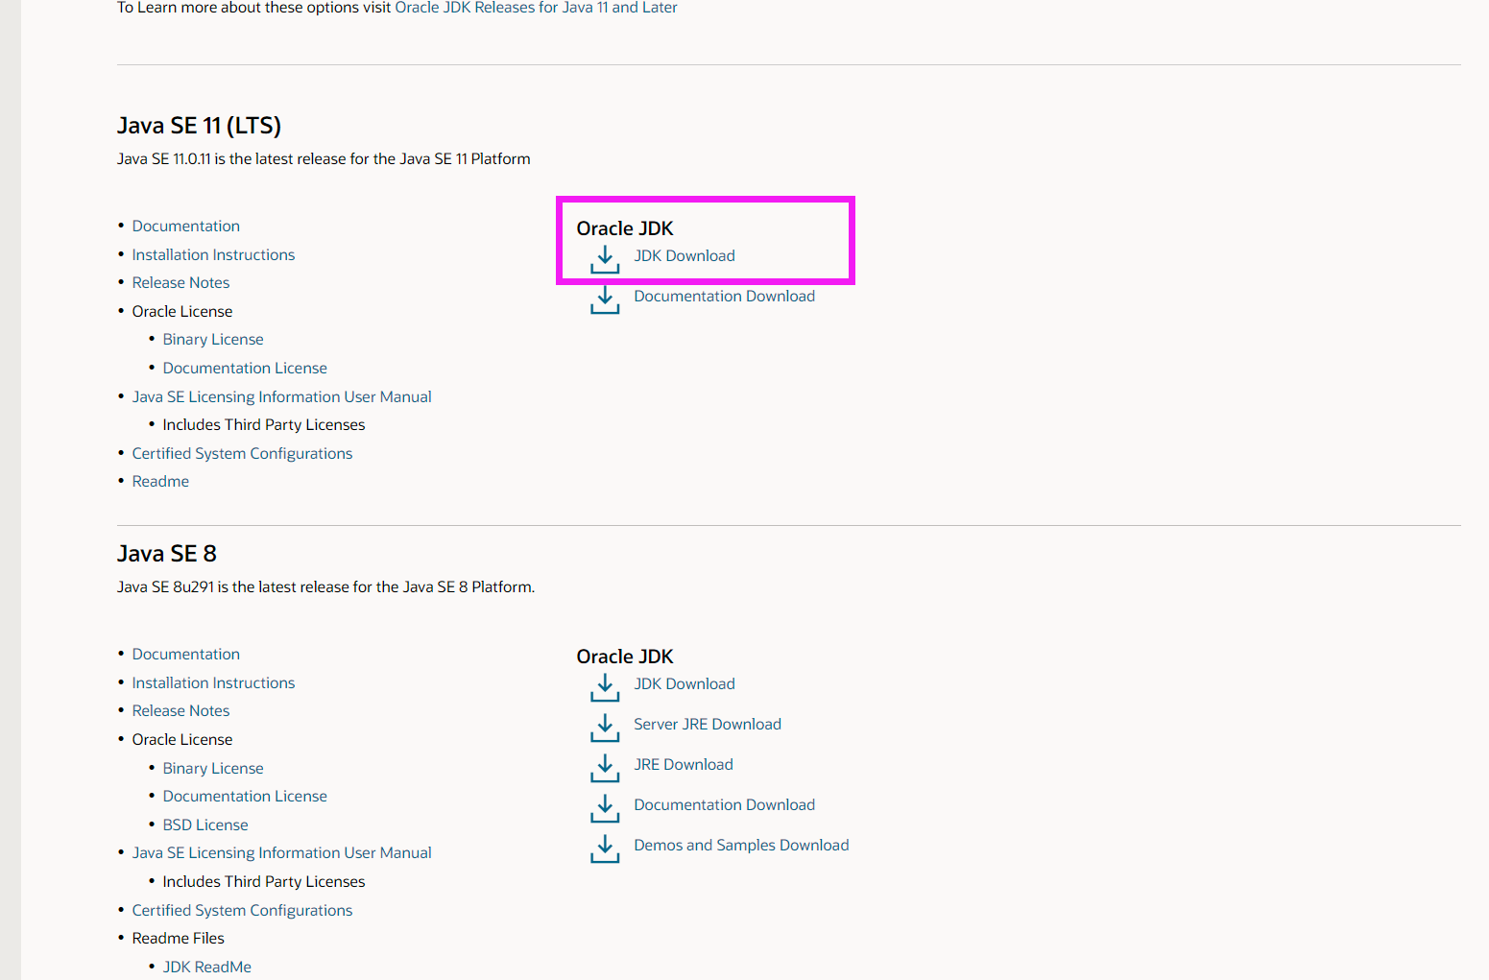
Task: Open the Java SE 11 Readme link
Action: click(160, 481)
